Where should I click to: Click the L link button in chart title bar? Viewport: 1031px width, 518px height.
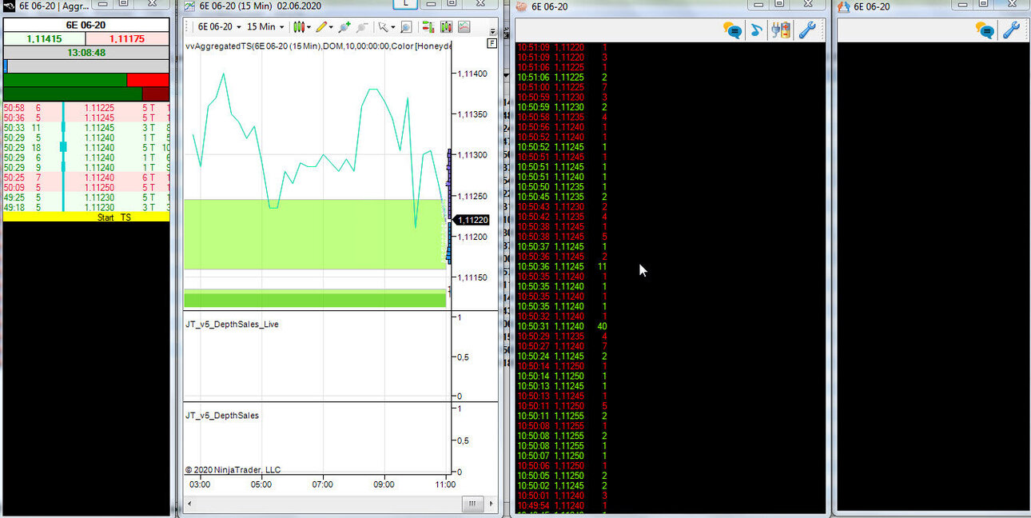click(406, 5)
